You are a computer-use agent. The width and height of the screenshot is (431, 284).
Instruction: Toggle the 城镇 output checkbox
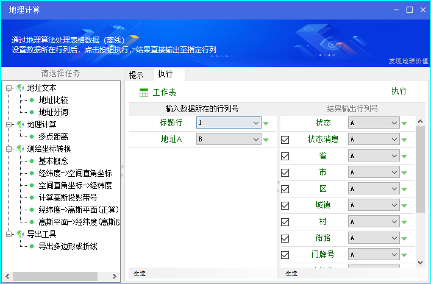click(285, 205)
